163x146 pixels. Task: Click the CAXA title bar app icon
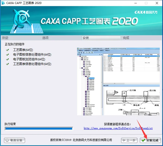point(3,3)
